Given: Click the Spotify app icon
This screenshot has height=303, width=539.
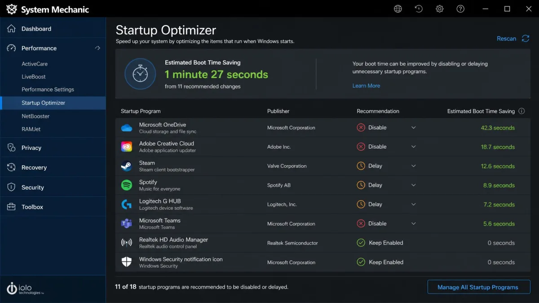Looking at the screenshot, I should [x=127, y=185].
